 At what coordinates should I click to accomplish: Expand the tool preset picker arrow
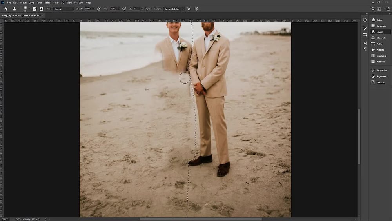18,9
